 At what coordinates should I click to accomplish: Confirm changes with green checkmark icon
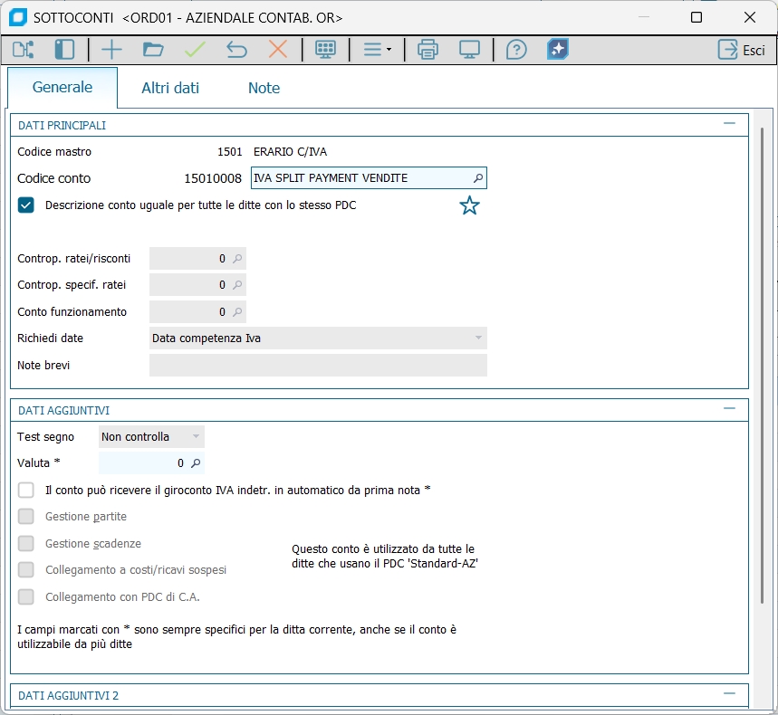(x=195, y=50)
